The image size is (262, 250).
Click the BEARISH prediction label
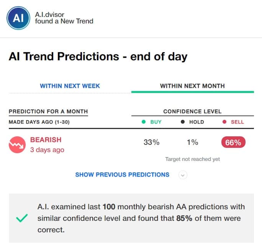[46, 140]
